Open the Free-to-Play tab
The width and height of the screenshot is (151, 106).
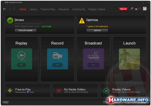tap(48, 9)
